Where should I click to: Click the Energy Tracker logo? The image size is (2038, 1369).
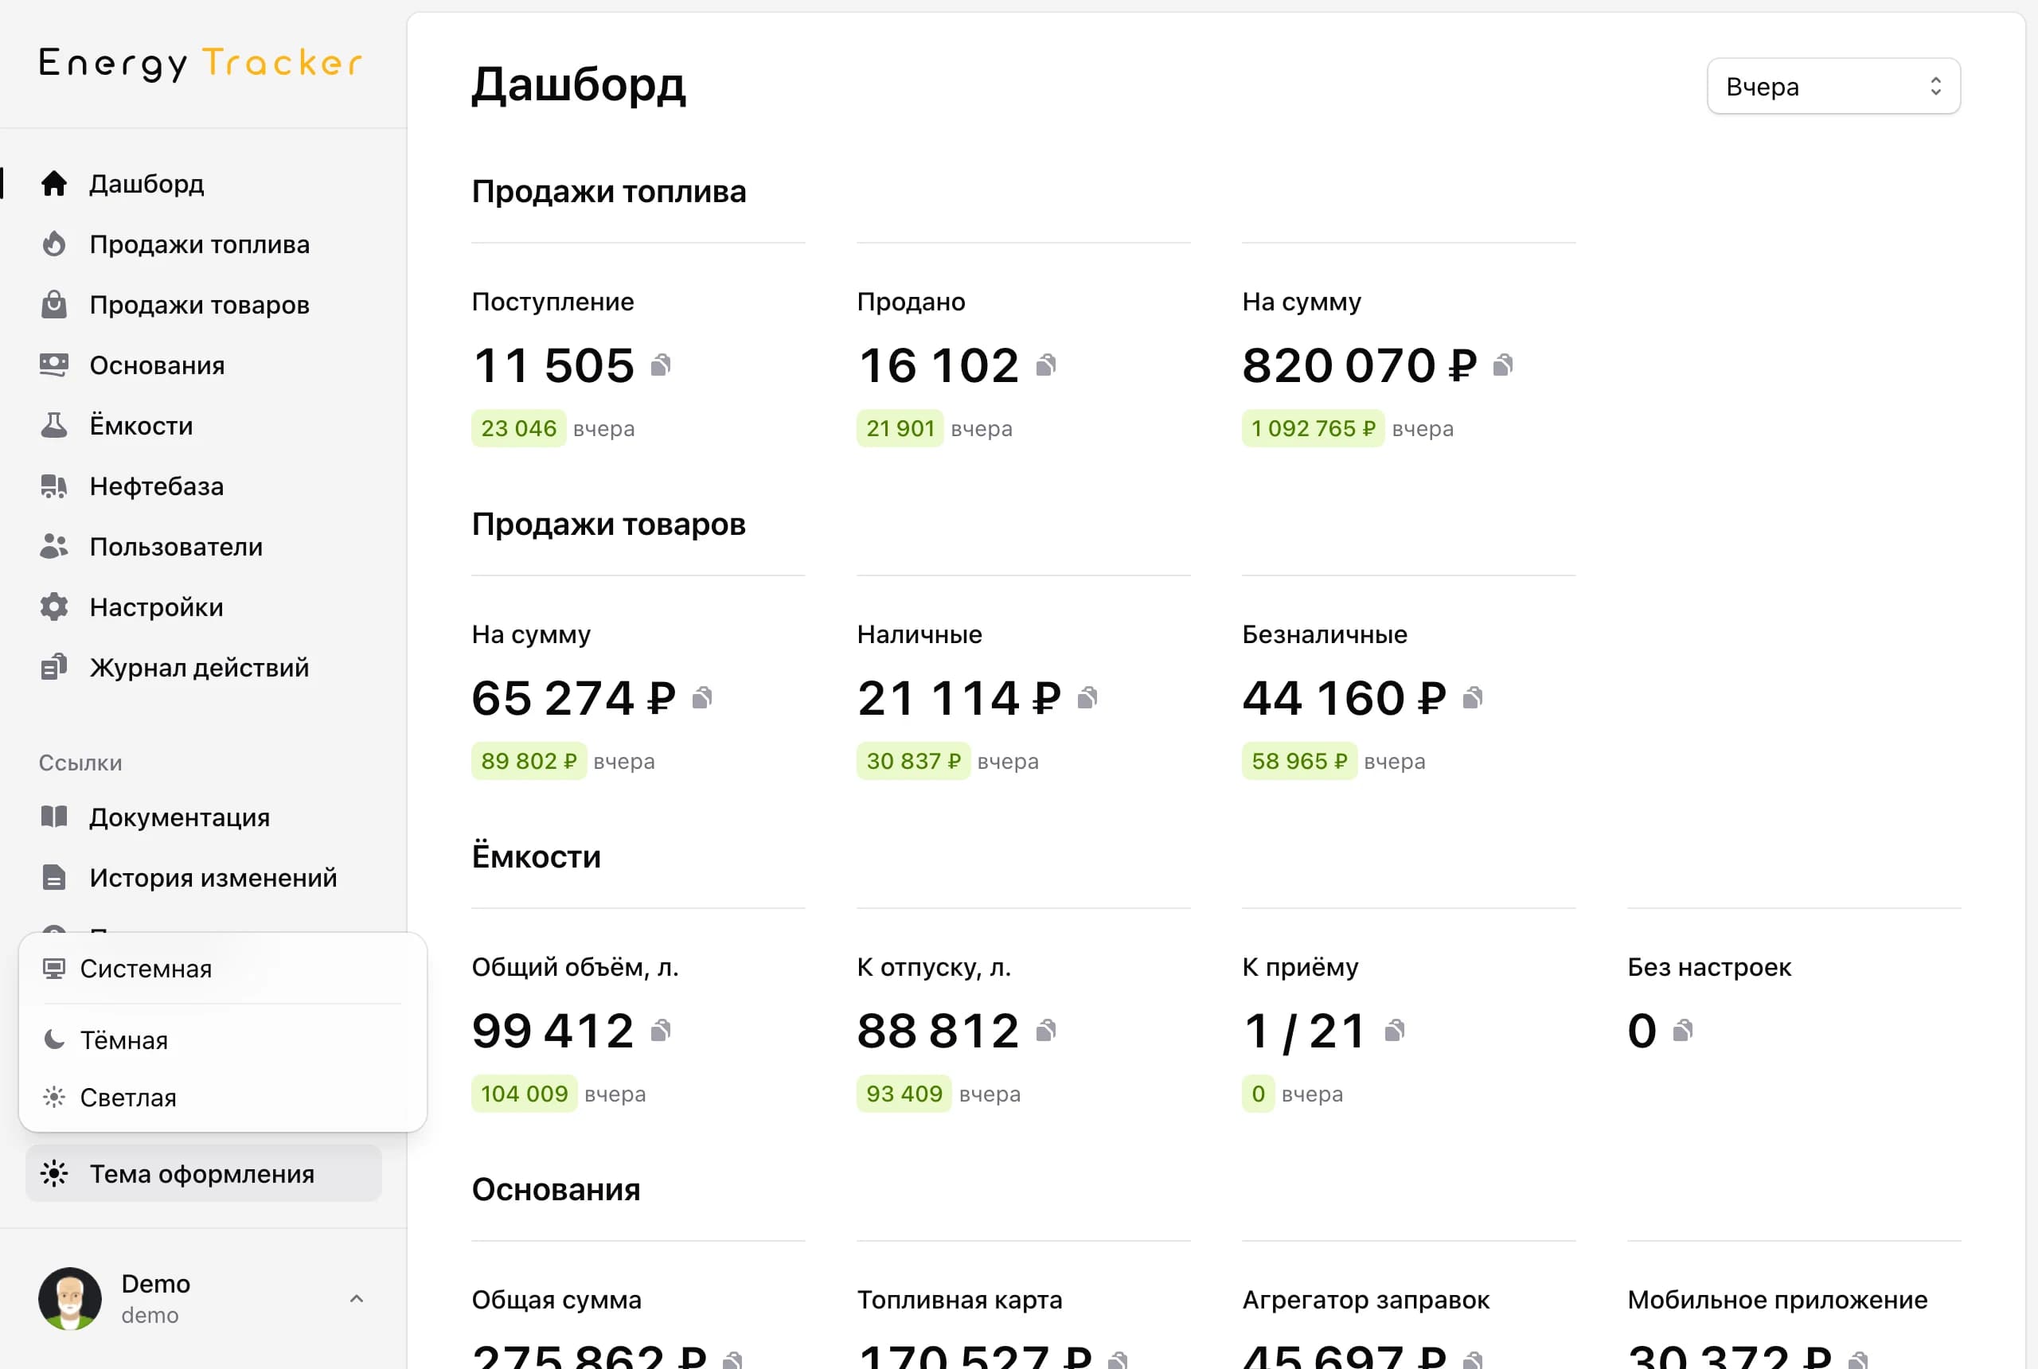coord(200,64)
